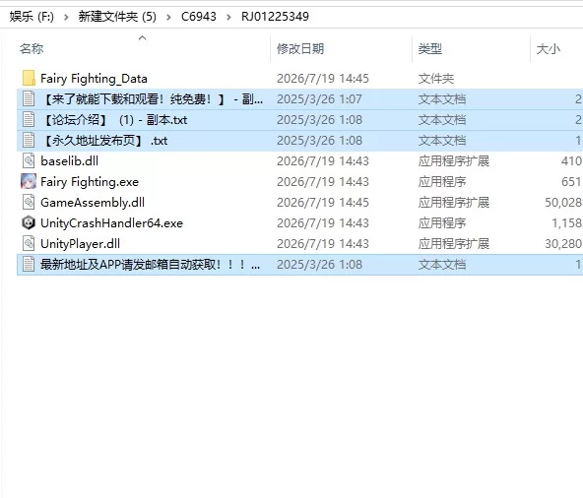Click the Fairy Fighting.exe character icon
583x498 pixels.
point(29,181)
